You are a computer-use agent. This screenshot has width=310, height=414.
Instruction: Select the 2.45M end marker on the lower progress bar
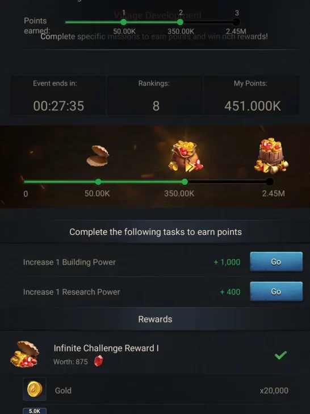[270, 181]
